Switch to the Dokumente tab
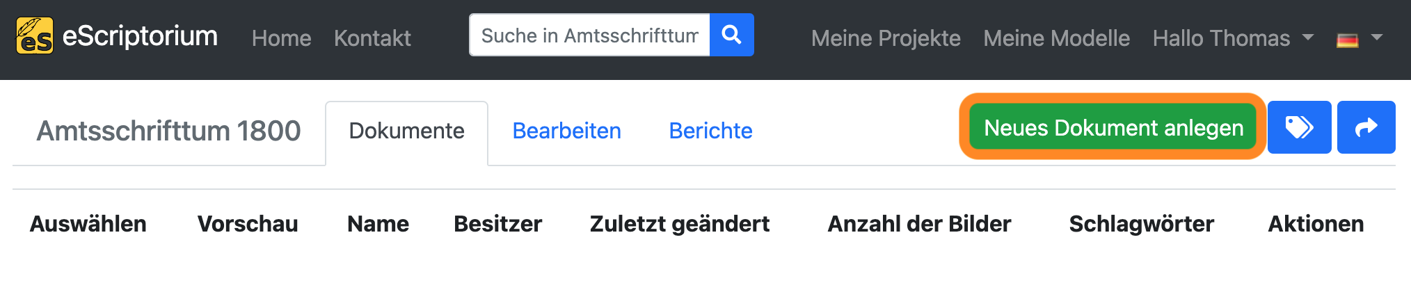1411x299 pixels. [406, 131]
